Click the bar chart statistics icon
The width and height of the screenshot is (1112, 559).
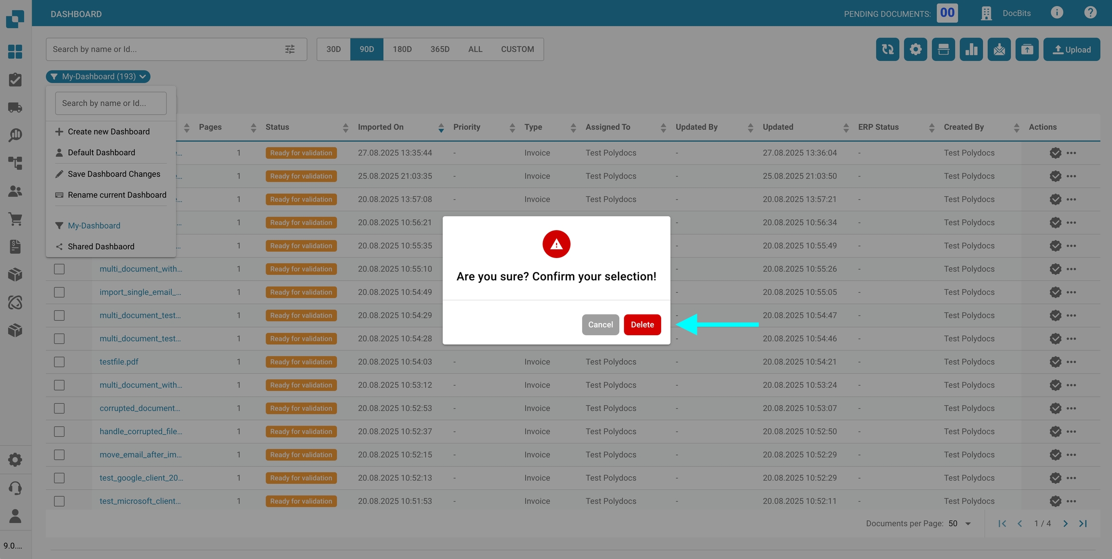pyautogui.click(x=971, y=49)
